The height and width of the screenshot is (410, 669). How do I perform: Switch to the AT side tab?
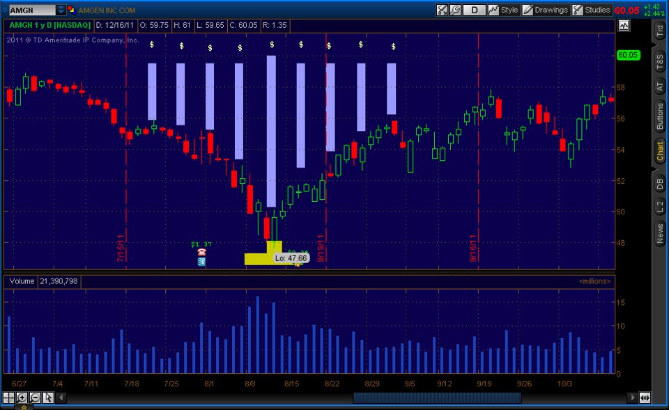pos(660,86)
